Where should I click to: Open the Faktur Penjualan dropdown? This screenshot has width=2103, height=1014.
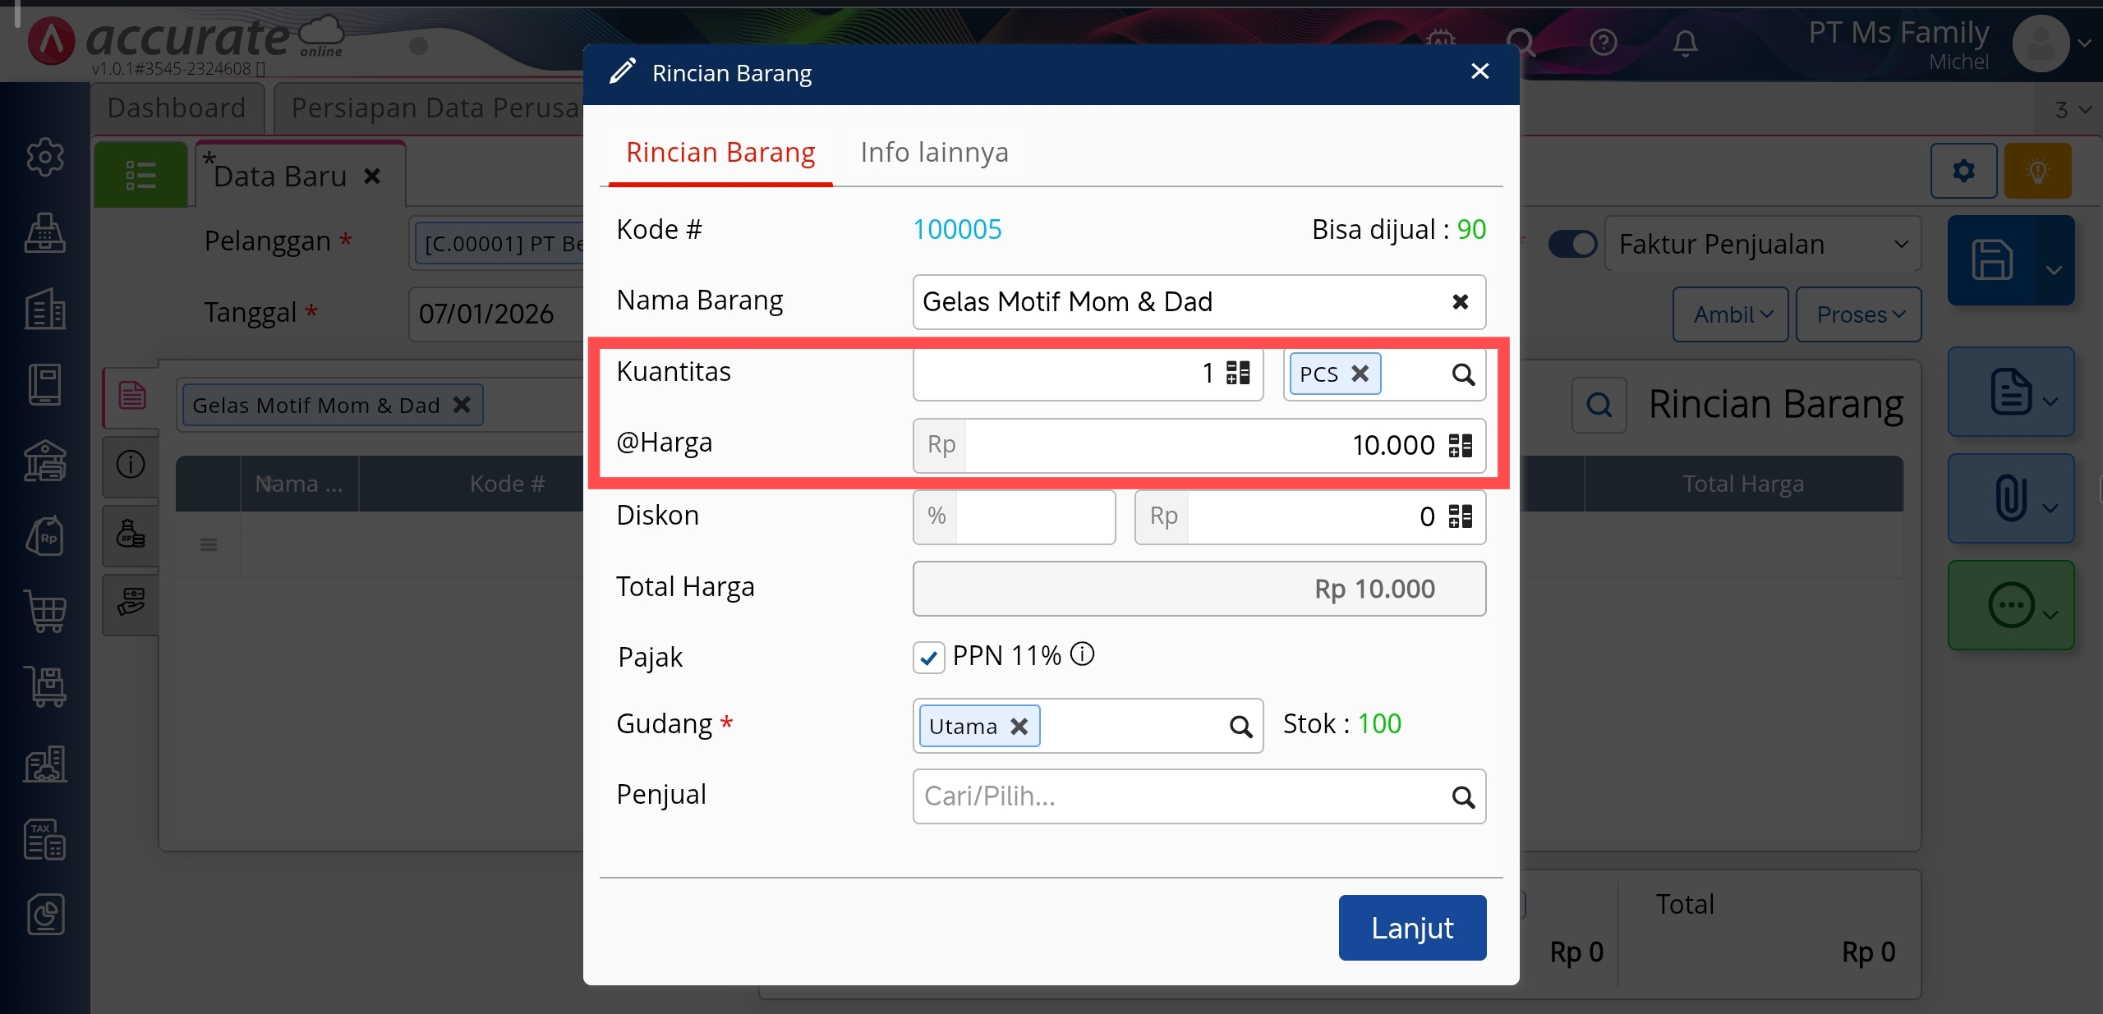(1762, 245)
